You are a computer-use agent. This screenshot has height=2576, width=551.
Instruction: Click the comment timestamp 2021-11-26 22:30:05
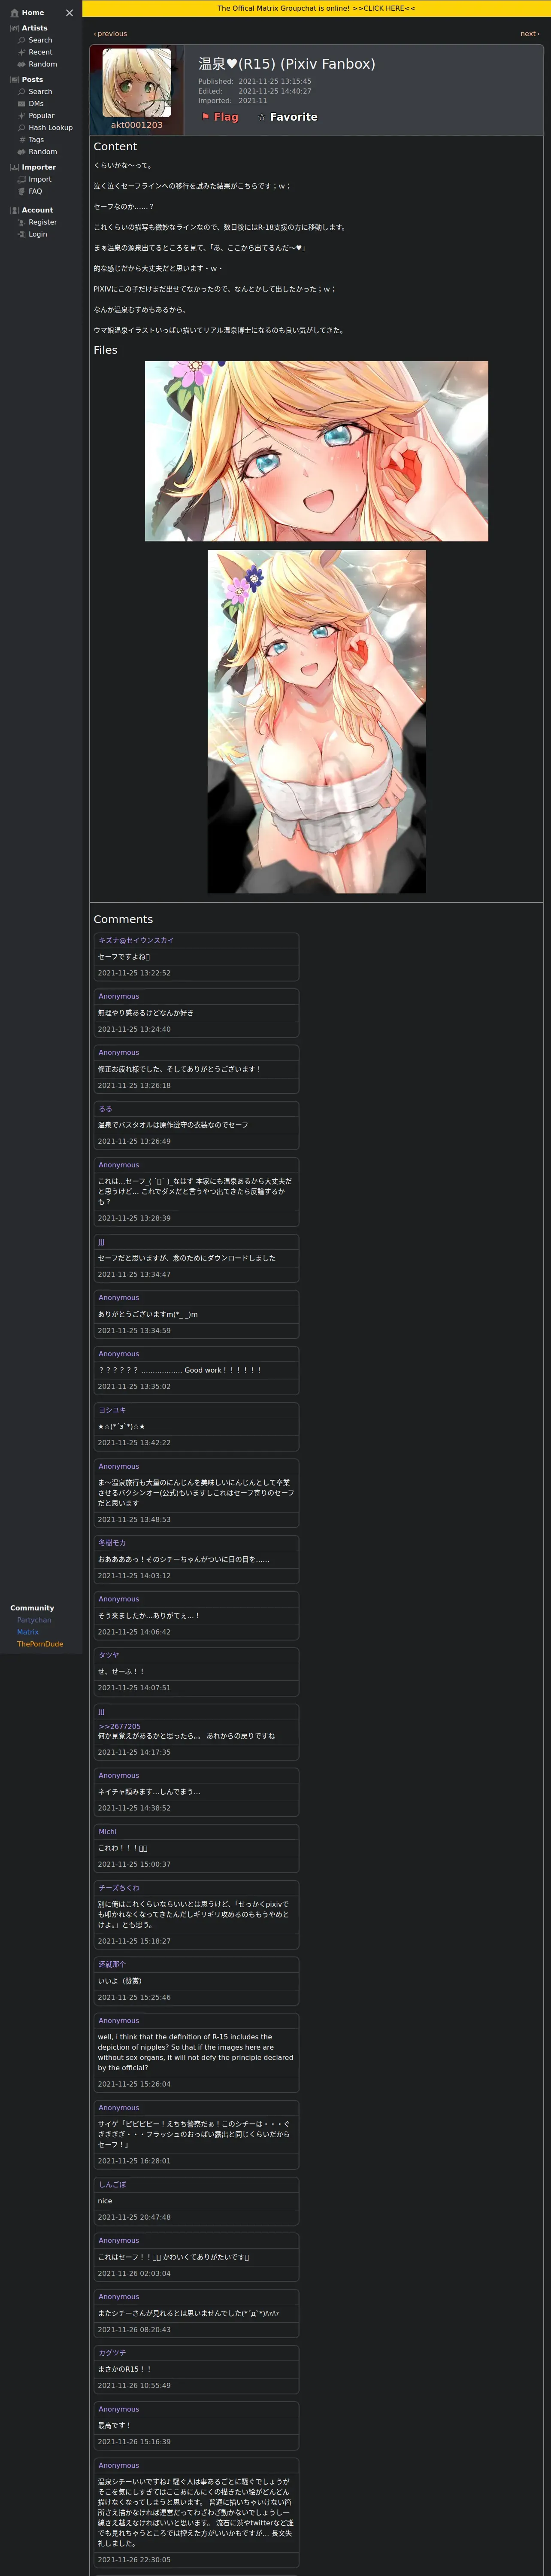tap(134, 2560)
